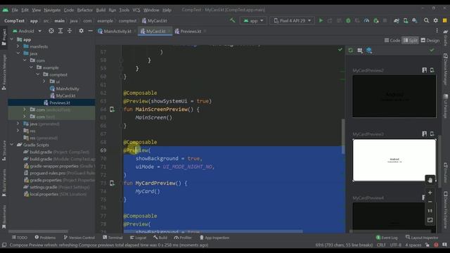The width and height of the screenshot is (450, 253).
Task: Start interactive mode for MyCardPreview2
Action: [x=425, y=70]
